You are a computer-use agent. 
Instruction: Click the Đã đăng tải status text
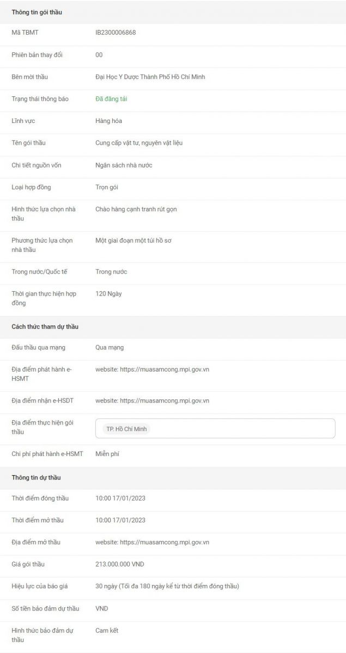tap(111, 99)
